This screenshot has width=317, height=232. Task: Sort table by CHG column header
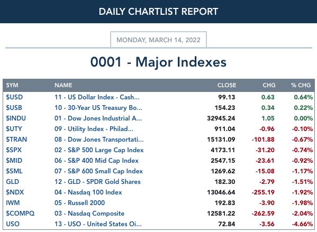(269, 85)
